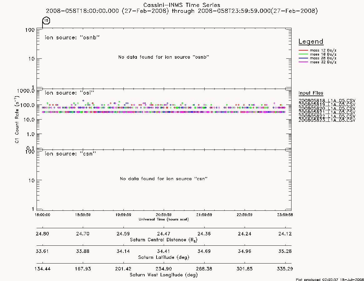This screenshot has width=364, height=281.
Task: Click the date range subtitle line
Action: (182, 11)
